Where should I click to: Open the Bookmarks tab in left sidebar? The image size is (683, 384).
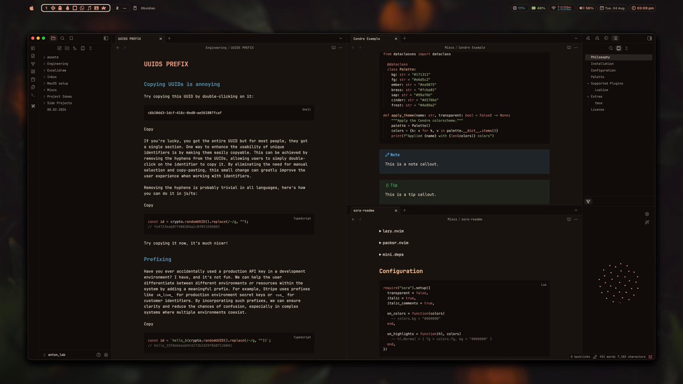click(72, 38)
